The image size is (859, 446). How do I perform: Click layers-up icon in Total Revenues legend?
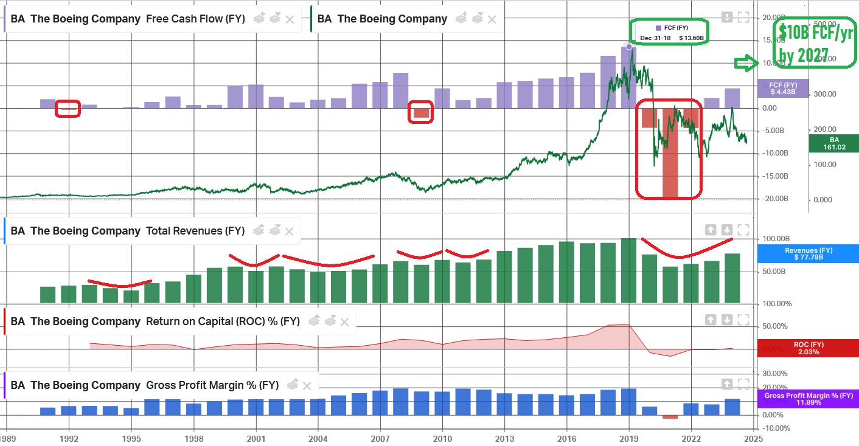coord(259,230)
